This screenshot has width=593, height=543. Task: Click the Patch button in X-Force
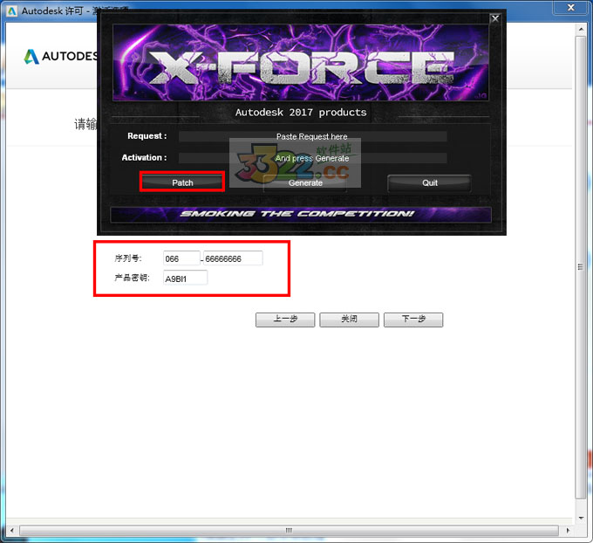click(182, 182)
